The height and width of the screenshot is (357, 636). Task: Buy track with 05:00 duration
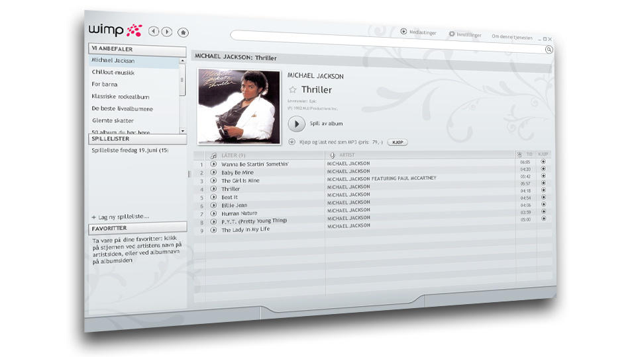(x=543, y=219)
